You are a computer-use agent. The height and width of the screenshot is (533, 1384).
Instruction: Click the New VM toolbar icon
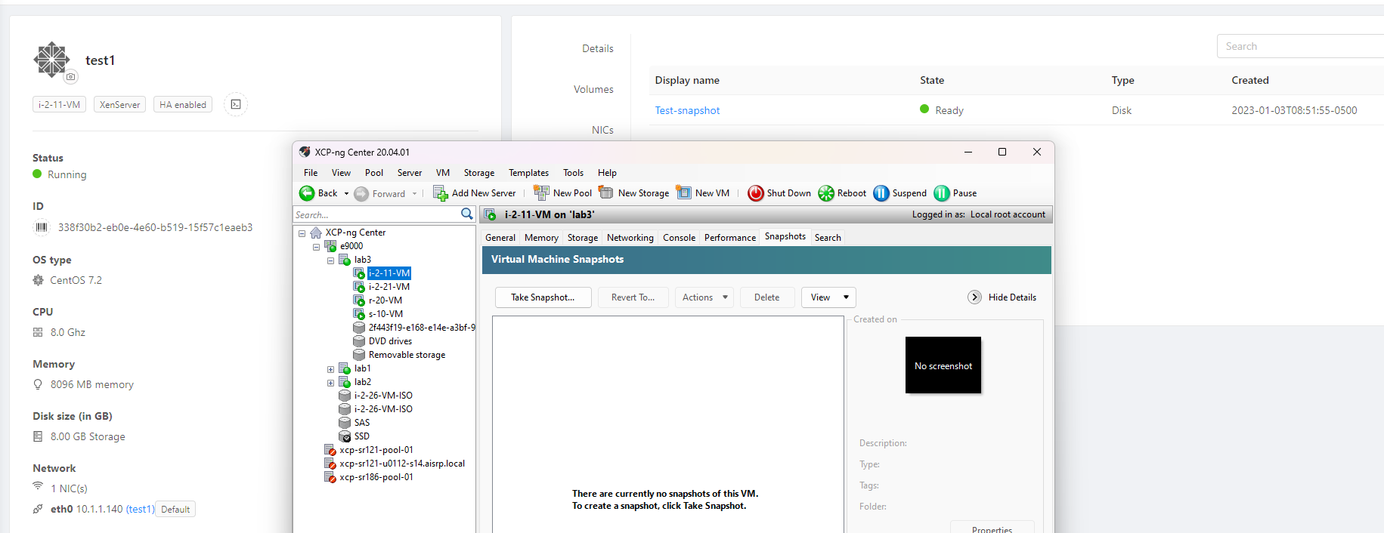pyautogui.click(x=683, y=193)
